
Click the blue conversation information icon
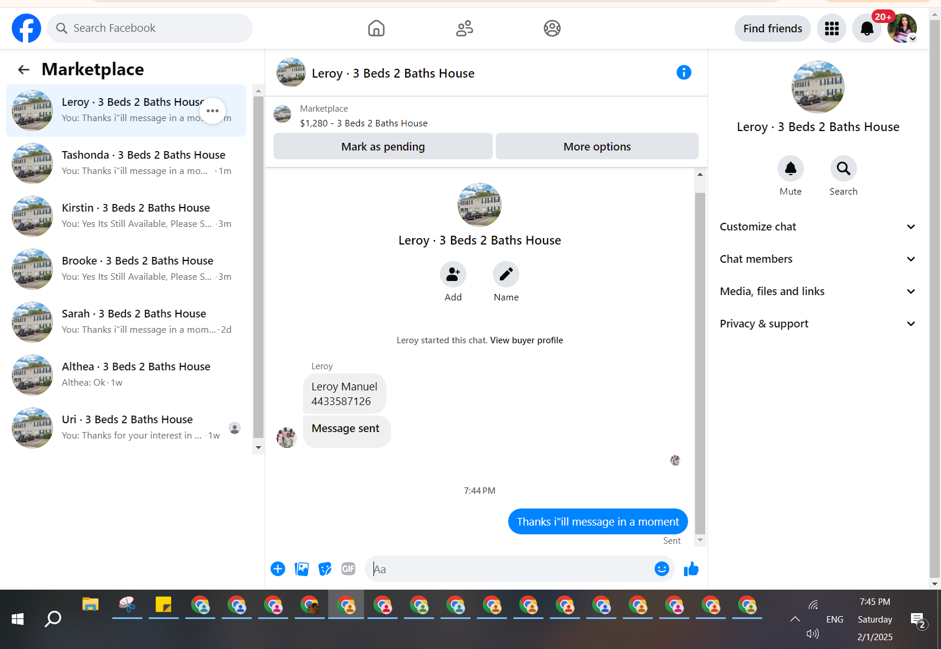click(x=683, y=72)
